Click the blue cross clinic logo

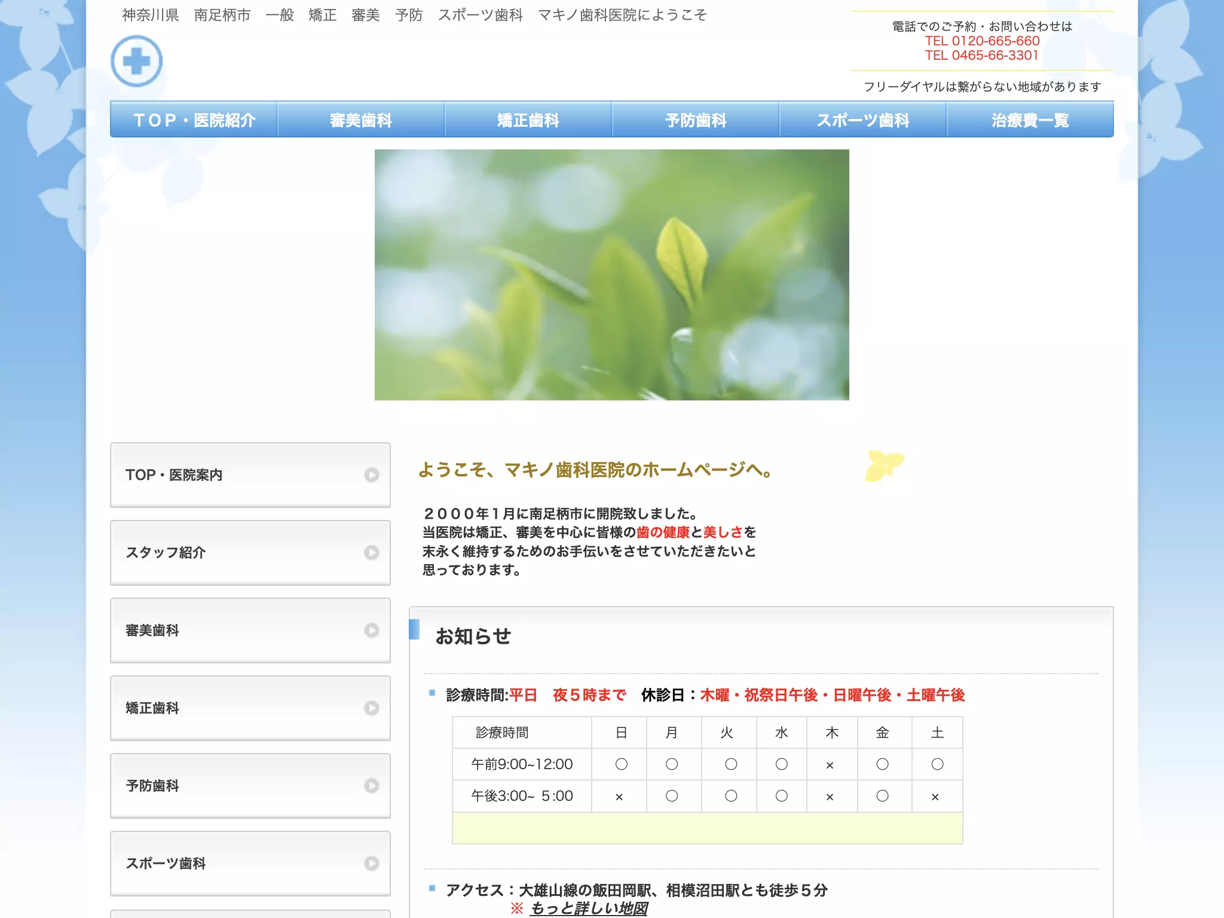pos(137,61)
